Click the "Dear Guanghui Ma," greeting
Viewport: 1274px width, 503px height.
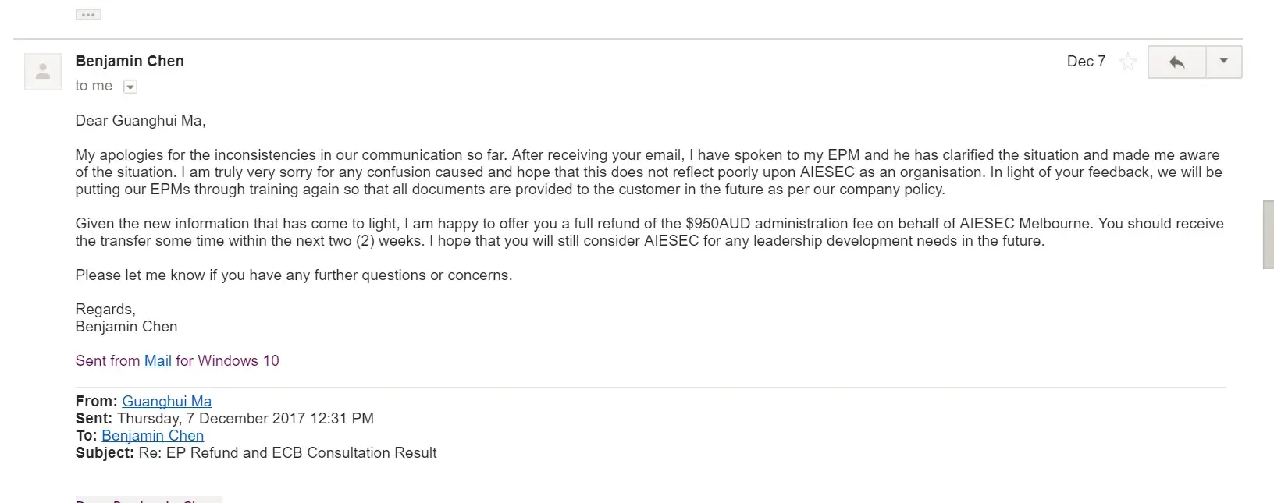(141, 120)
